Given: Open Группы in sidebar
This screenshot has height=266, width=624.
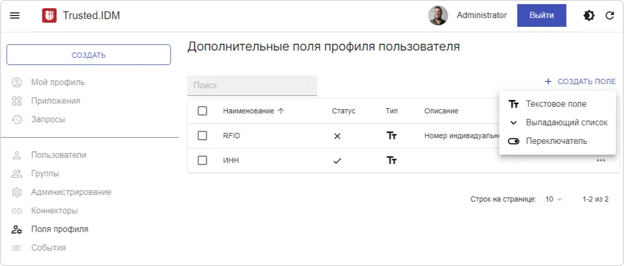Looking at the screenshot, I should click(x=45, y=174).
